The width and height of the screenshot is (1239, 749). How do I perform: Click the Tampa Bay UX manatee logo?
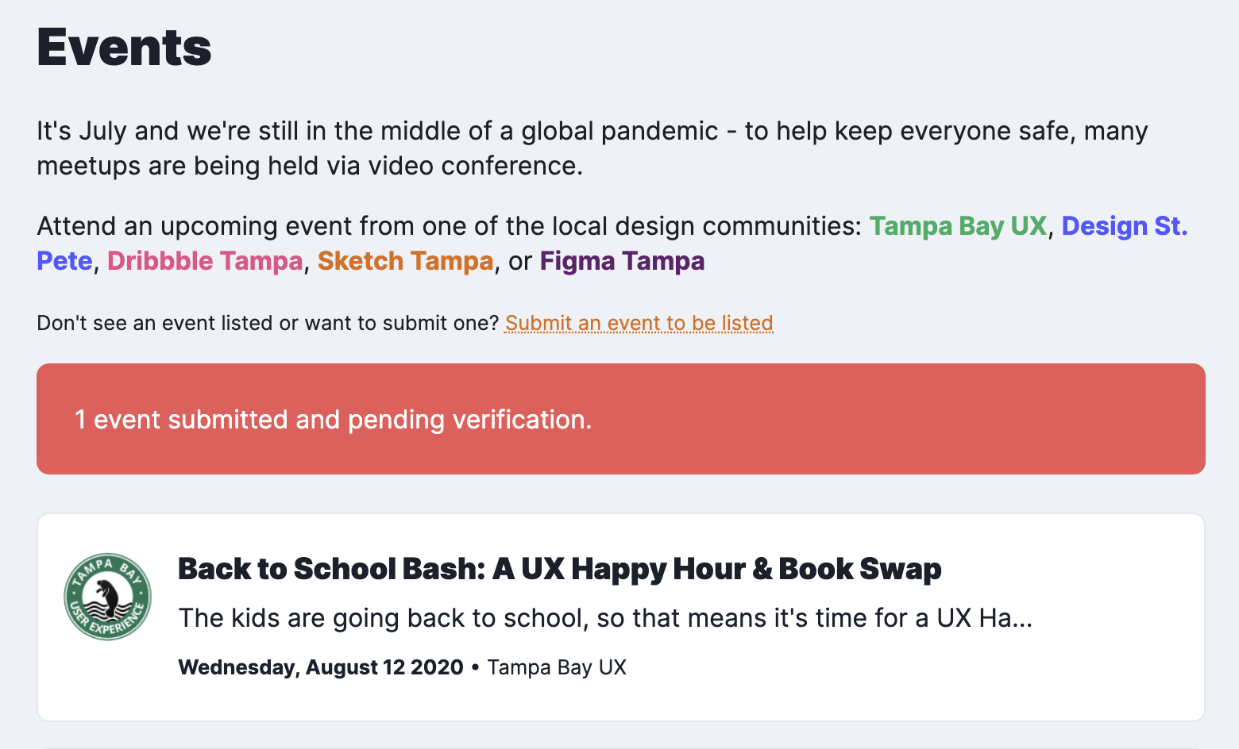point(107,597)
